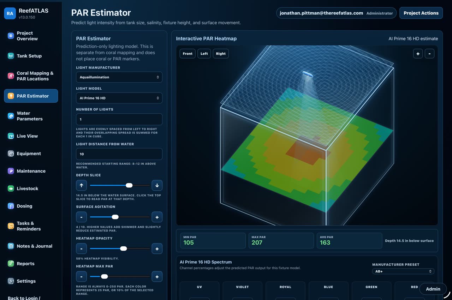Click the Maintenance sidebar icon
452x300 pixels.
[11, 171]
